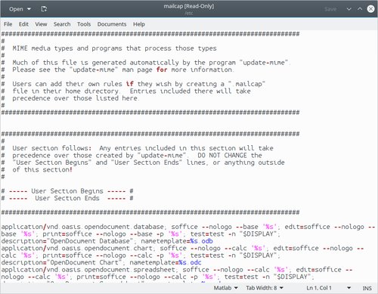Expand the Open recent files dropdown arrow
Viewport: 378px width, 294px height.
pos(29,9)
